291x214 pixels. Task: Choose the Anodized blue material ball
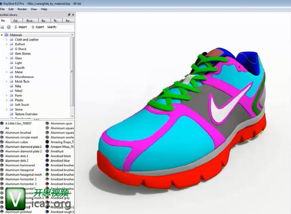point(48,161)
